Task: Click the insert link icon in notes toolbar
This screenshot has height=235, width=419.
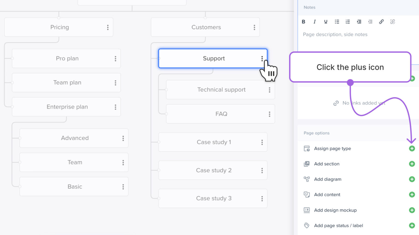Action: click(x=381, y=22)
